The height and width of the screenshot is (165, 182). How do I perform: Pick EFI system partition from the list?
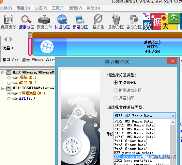point(142,157)
